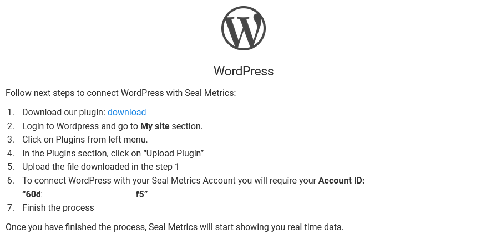The width and height of the screenshot is (486, 244).
Task: Click step 7 Finish the process
Action: pos(58,207)
